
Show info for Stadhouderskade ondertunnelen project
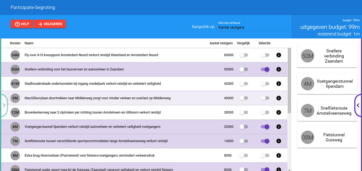tap(279, 84)
